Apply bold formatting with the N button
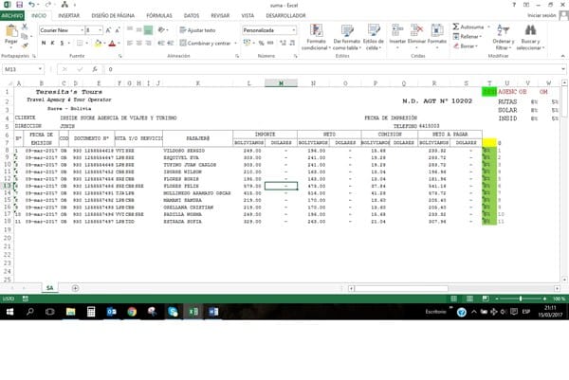This screenshot has width=569, height=380. coord(44,43)
